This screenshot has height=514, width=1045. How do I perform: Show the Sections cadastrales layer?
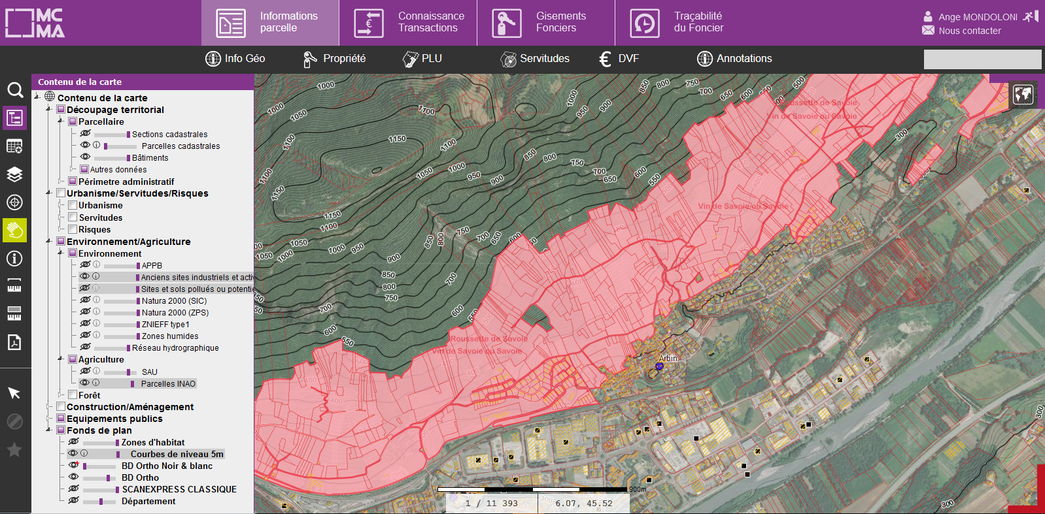click(x=85, y=134)
